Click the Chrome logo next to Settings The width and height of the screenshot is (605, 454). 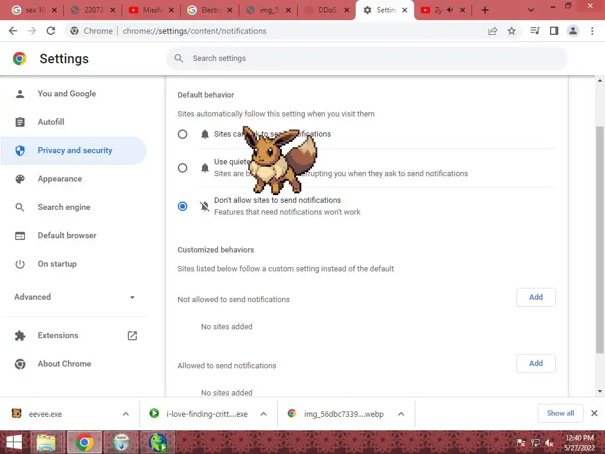(x=19, y=59)
